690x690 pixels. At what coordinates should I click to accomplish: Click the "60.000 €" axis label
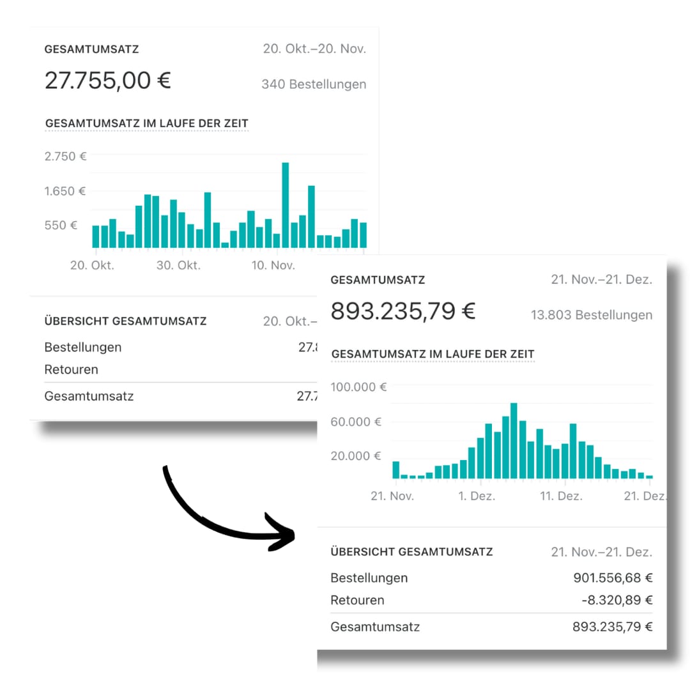[x=356, y=422]
